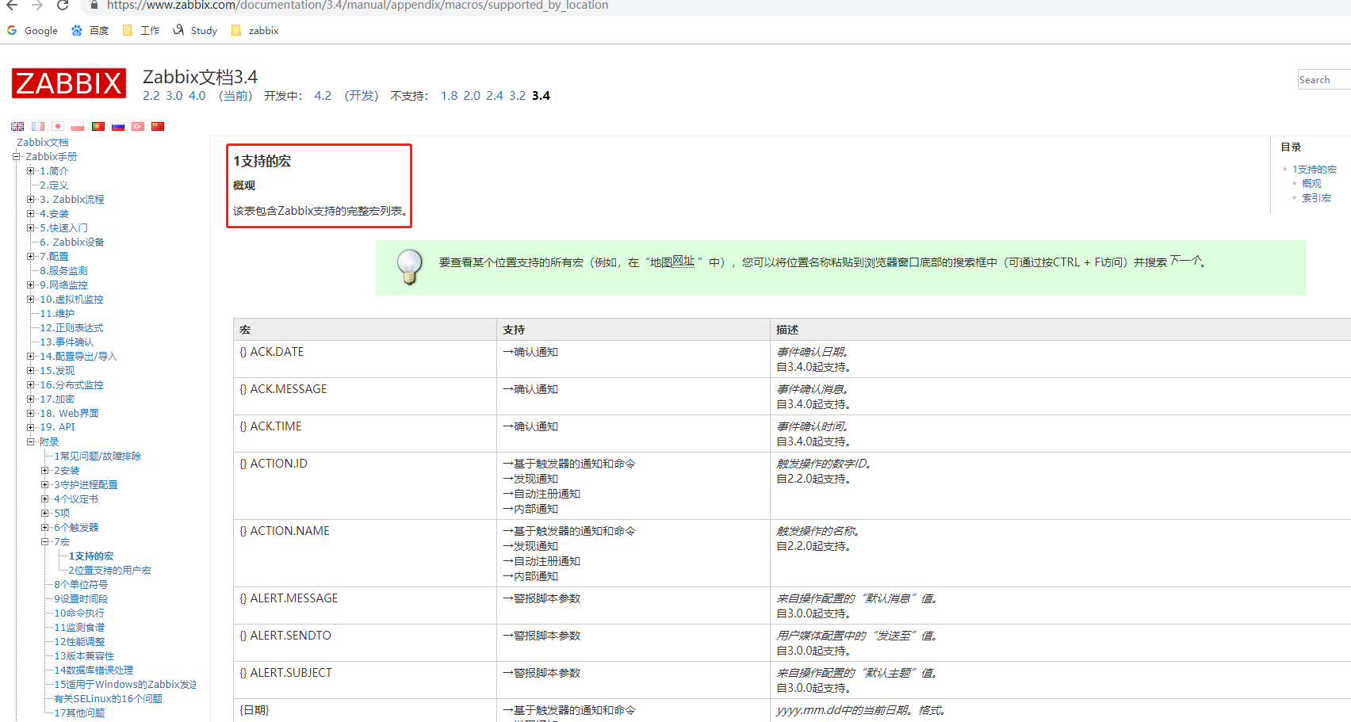1351x722 pixels.
Task: Open version 4.0 documentation
Action: click(197, 96)
